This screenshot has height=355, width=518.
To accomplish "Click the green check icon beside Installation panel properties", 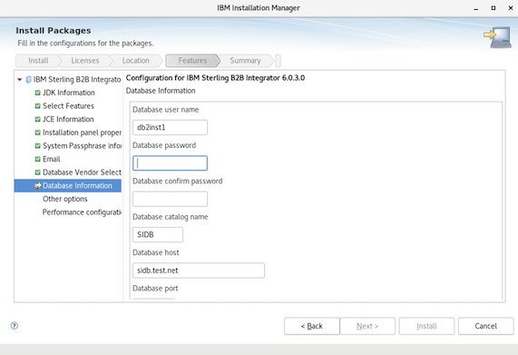I will pyautogui.click(x=38, y=133).
